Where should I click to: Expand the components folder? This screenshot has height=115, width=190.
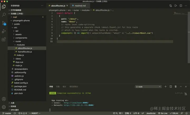coord(27,38)
